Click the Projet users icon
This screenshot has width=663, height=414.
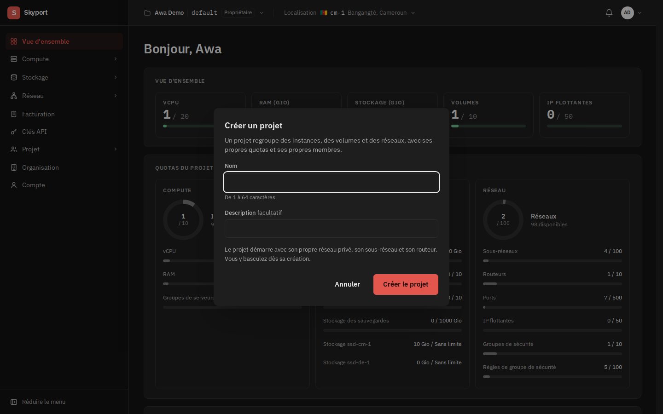(x=14, y=149)
